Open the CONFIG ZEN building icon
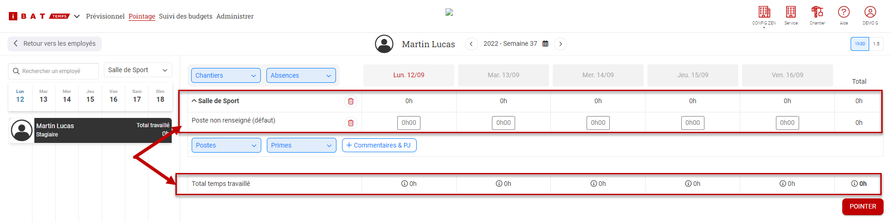The image size is (891, 222). coord(764,12)
